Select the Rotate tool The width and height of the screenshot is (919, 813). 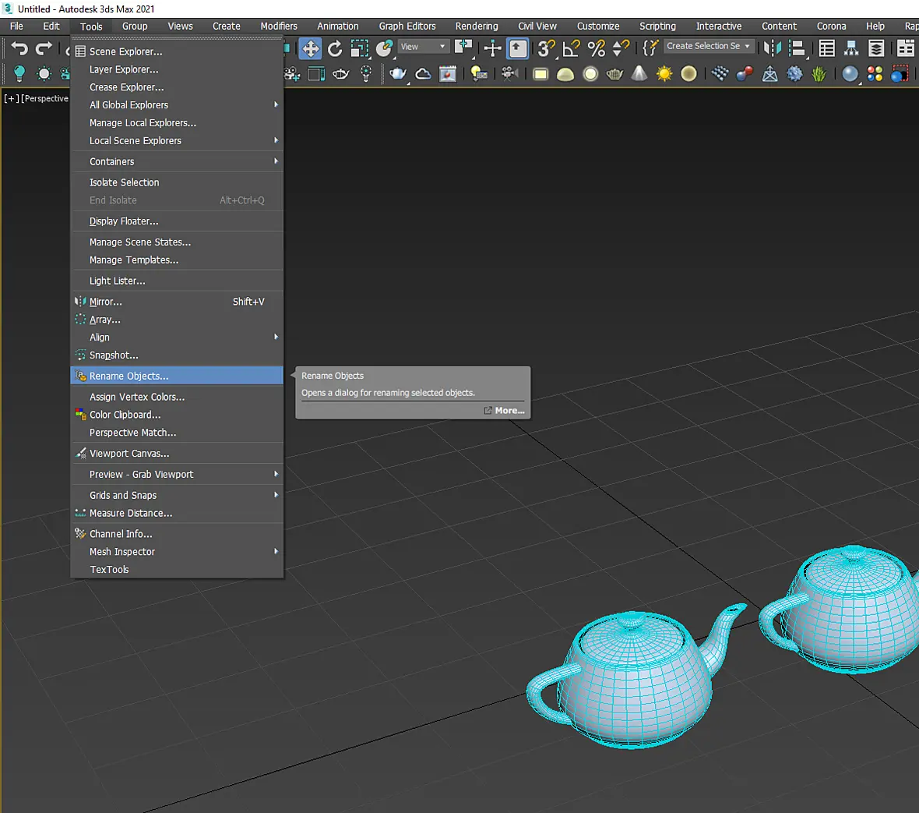tap(335, 48)
